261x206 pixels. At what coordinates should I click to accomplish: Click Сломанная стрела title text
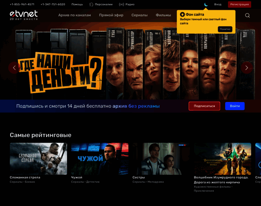point(25,178)
